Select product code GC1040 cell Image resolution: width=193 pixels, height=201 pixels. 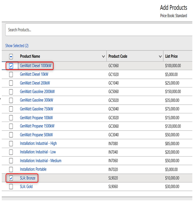[113, 83]
